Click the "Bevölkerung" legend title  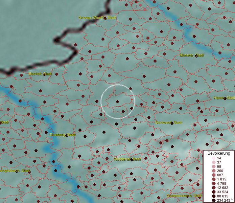point(219,153)
